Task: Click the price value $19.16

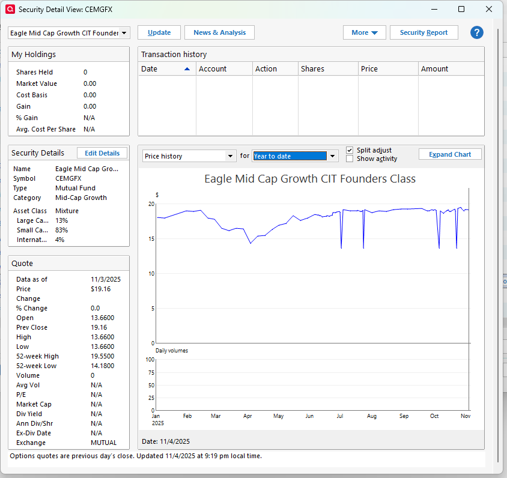Action: tap(100, 289)
